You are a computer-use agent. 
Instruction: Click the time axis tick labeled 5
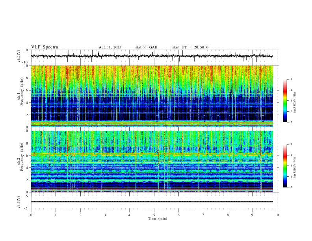point(154,215)
